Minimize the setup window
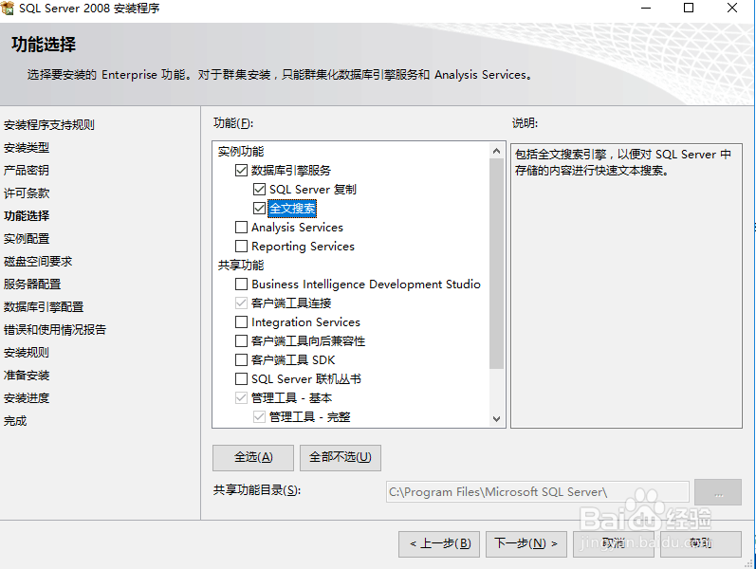Screen dimensions: 756x569 click(646, 9)
